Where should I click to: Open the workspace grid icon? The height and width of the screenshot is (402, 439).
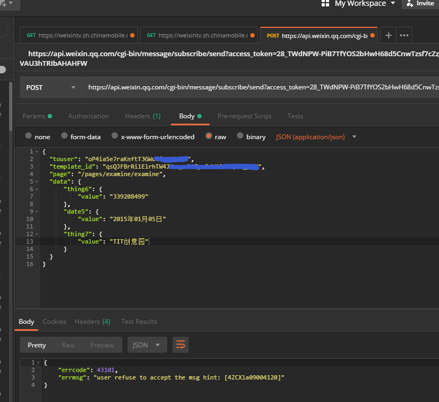coord(325,3)
